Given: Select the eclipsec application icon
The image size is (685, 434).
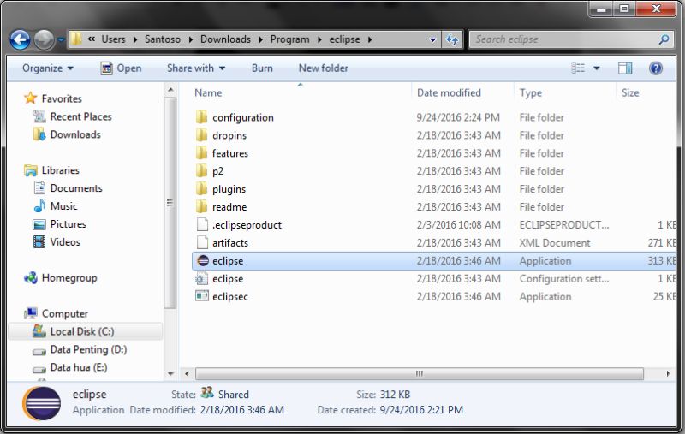Looking at the screenshot, I should [x=202, y=296].
